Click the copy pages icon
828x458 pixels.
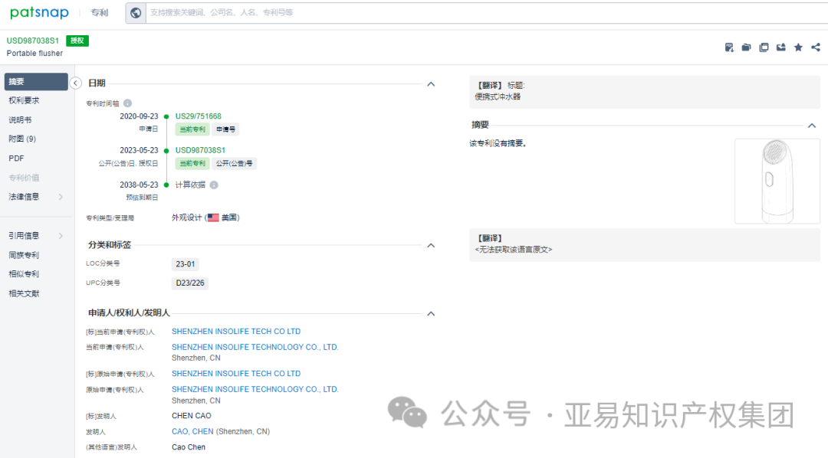[764, 47]
